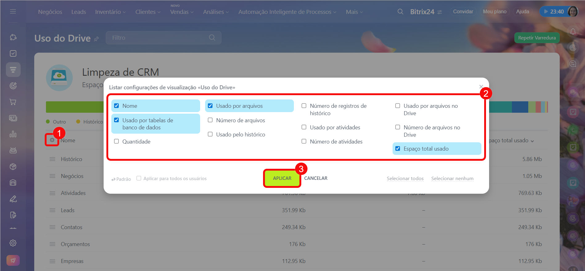This screenshot has width=585, height=271.
Task: Click the gear icon beside Nome column
Action: coord(52,140)
